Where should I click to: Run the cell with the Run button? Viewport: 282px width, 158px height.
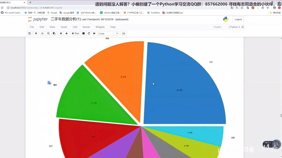75,33
